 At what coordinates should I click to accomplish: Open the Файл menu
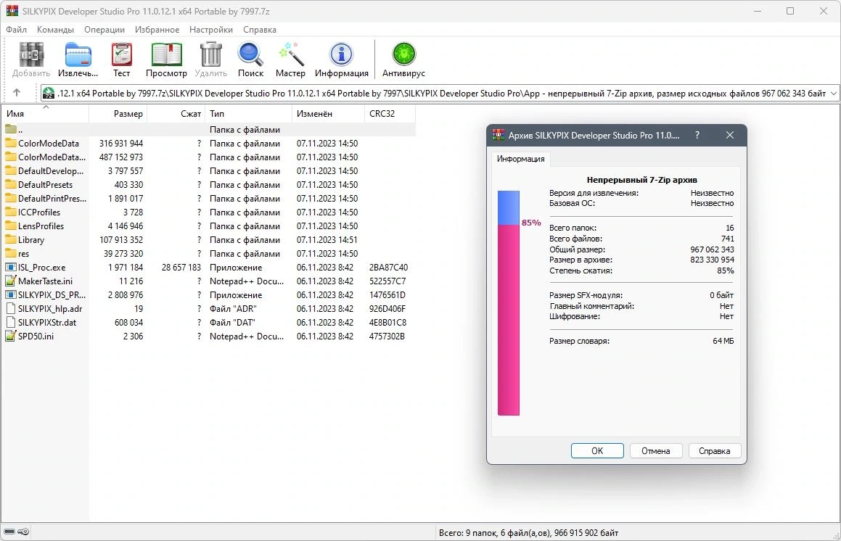coord(16,30)
